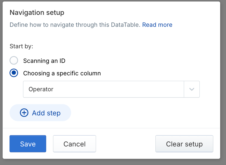Click the "Add step" text label
The width and height of the screenshot is (226, 165).
pyautogui.click(x=46, y=113)
